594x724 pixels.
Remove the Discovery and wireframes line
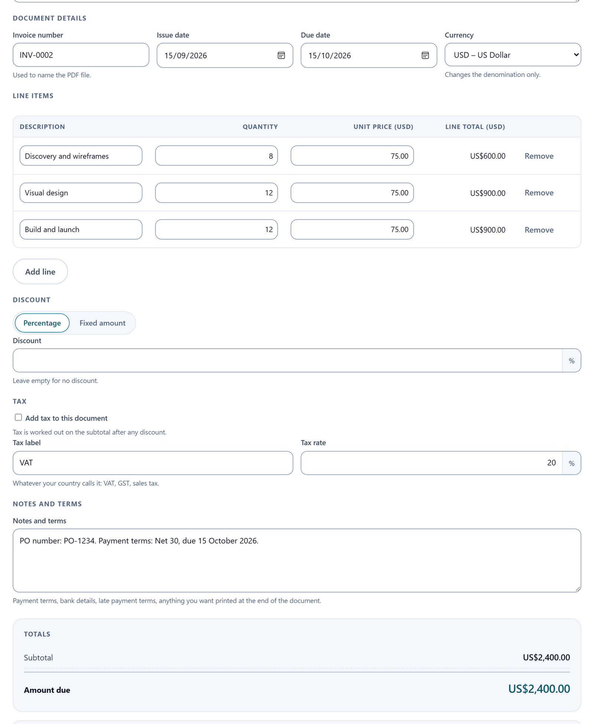539,156
